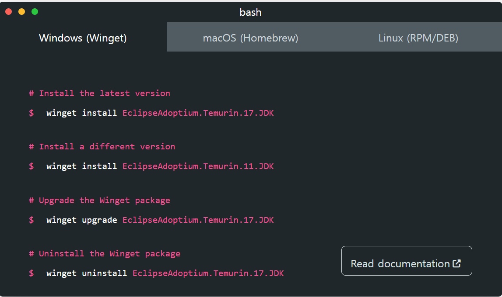Click the bash window title
This screenshot has height=297, width=502.
pos(250,12)
